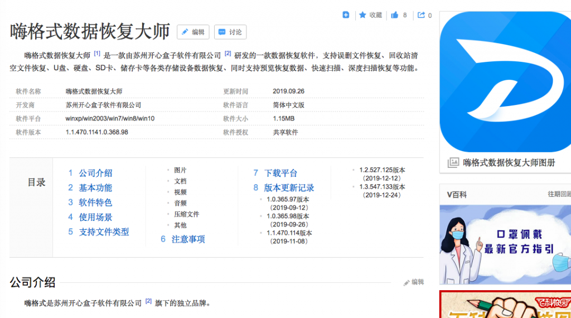Viewport: 571px width, 318px height.
Task: Click the 公司介绍 section heading
Action: [x=33, y=282]
